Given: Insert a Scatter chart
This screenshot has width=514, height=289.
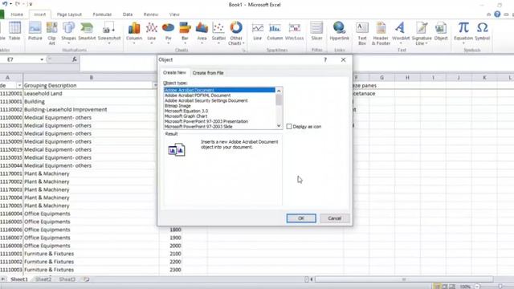Looking at the screenshot, I should 218,33.
